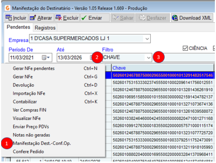The height and width of the screenshot is (163, 216).
Task: Select key row ending 211918105993
Action: [x=163, y=147]
